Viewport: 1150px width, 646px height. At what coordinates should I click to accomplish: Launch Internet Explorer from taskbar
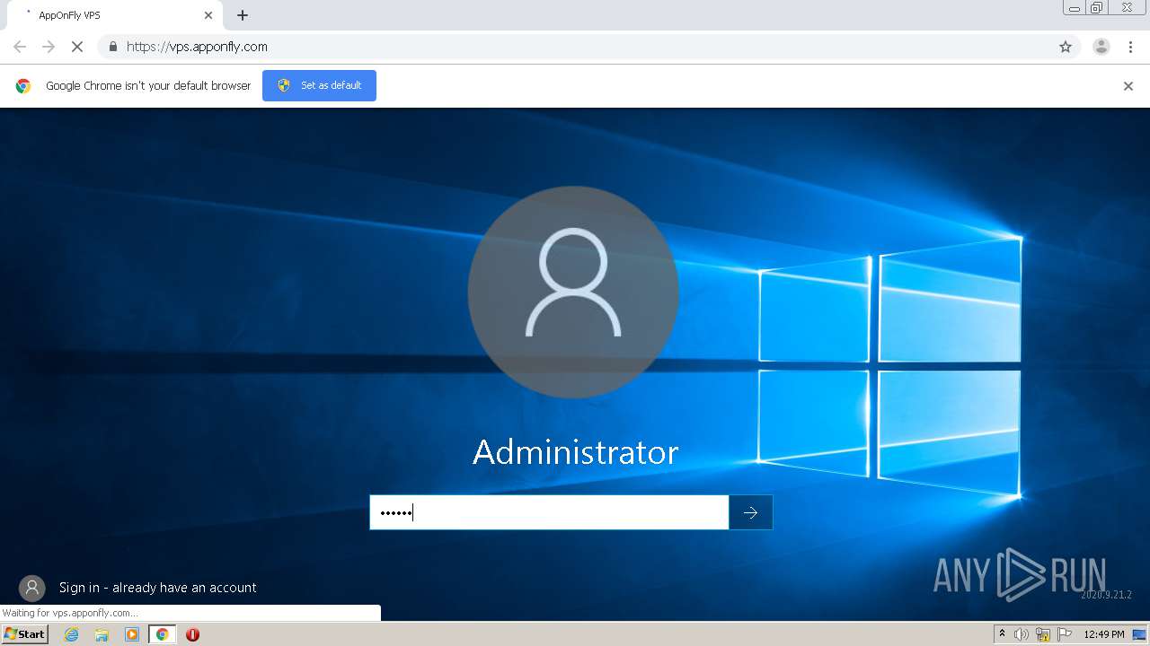[72, 634]
